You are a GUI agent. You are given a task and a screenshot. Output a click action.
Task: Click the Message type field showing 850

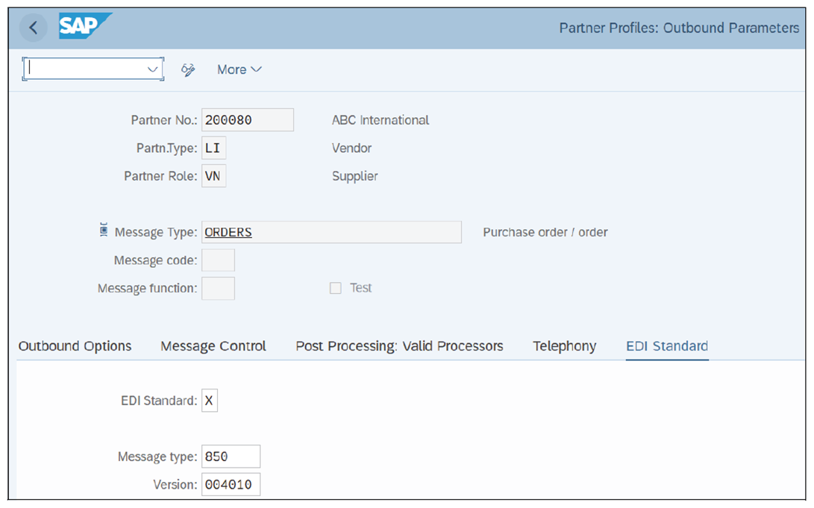[x=231, y=456]
